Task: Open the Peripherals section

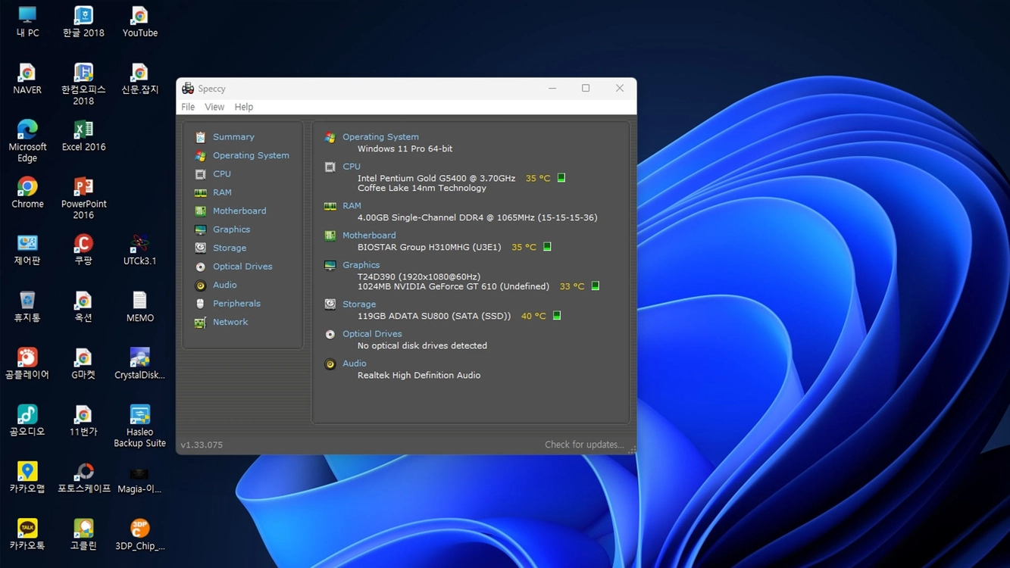Action: (x=236, y=304)
